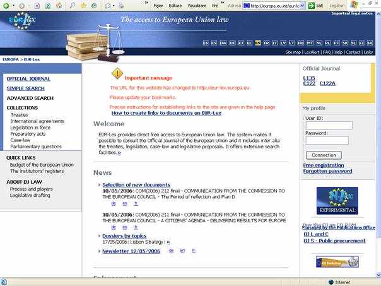
Task: Go to the browser Home icon
Action: tap(59, 5)
